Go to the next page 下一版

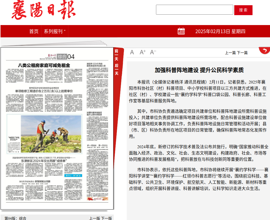[106, 218]
